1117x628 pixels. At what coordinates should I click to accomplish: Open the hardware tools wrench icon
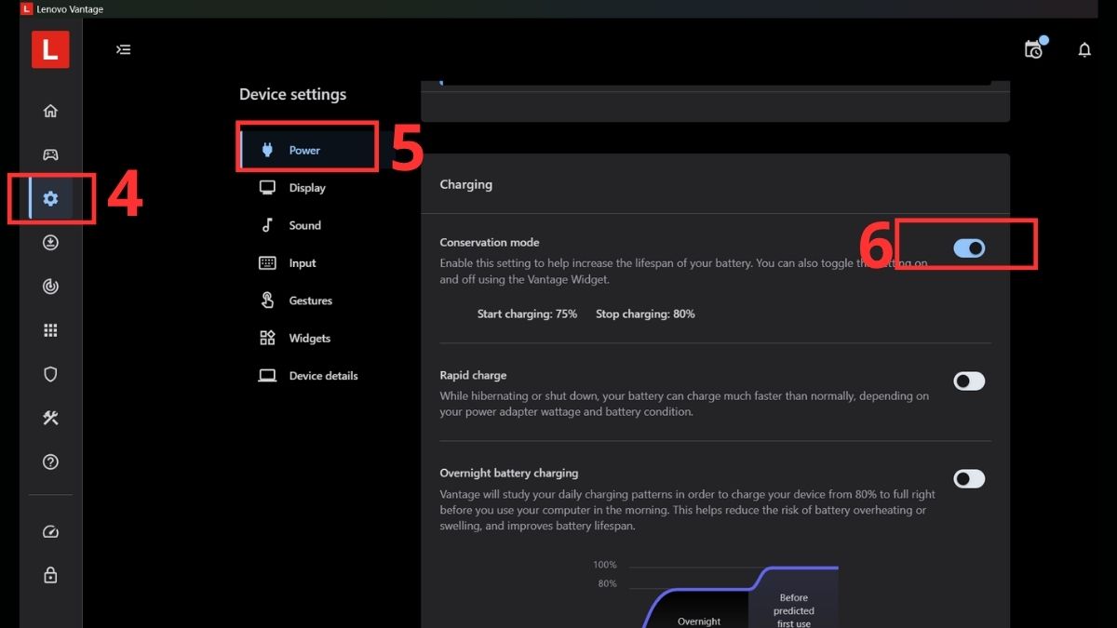pyautogui.click(x=50, y=418)
